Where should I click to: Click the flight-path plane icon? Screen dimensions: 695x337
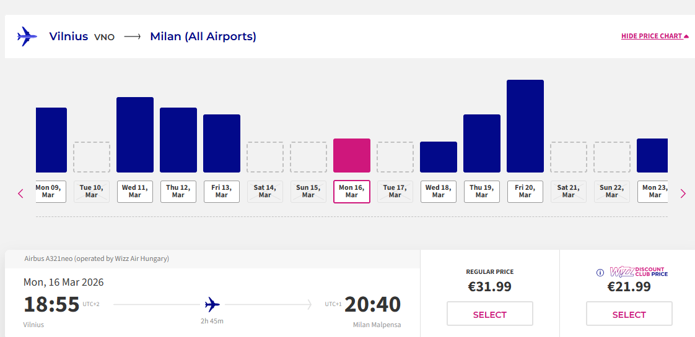point(212,304)
